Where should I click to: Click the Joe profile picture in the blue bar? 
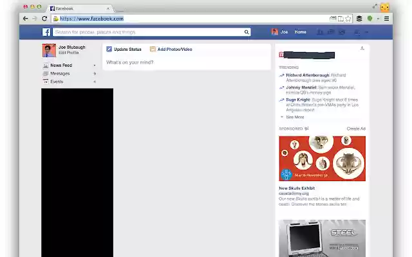point(275,31)
